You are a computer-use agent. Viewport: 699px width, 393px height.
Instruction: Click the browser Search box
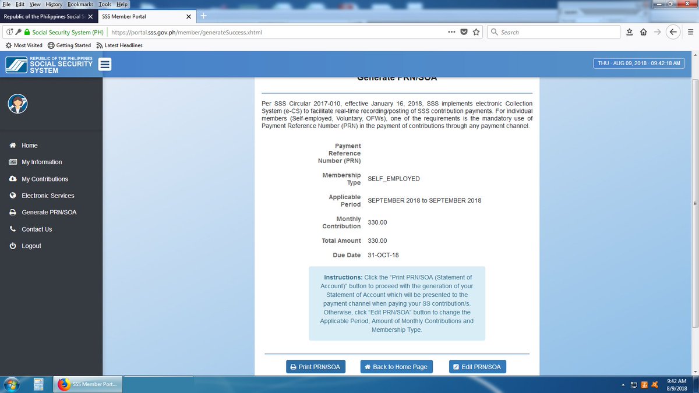(553, 32)
